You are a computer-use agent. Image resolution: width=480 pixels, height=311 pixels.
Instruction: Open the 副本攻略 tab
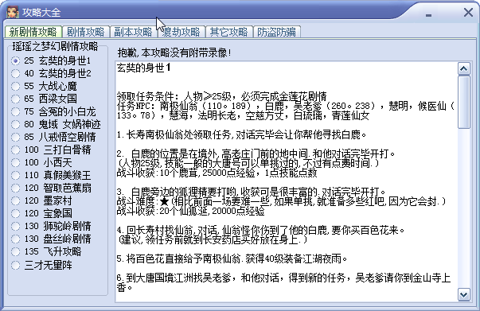(x=133, y=32)
